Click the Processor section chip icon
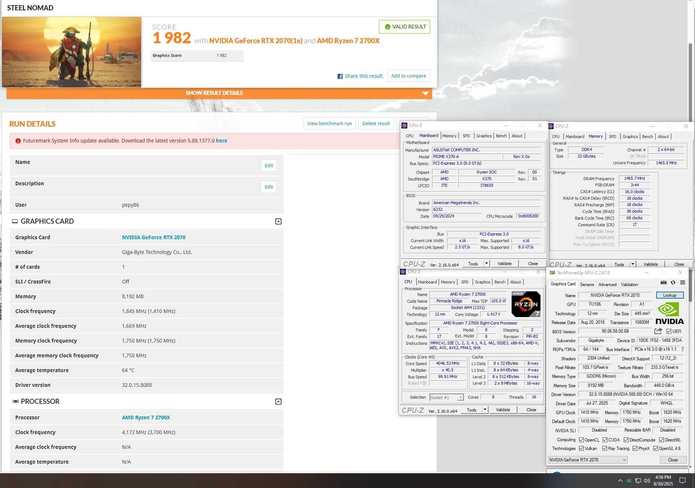The image size is (695, 488). tap(16, 401)
